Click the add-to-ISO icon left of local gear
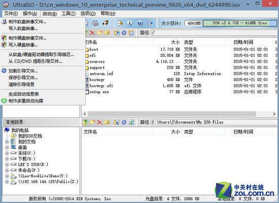Viewport: 279px width, 203px height. click(x=117, y=122)
